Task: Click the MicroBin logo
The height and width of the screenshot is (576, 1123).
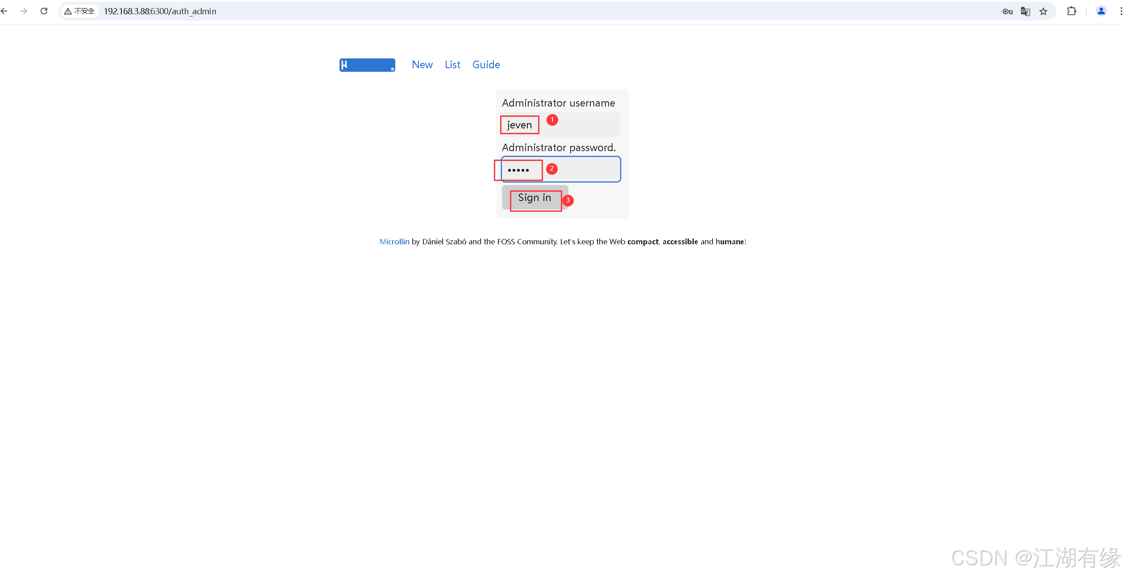Action: click(x=367, y=65)
